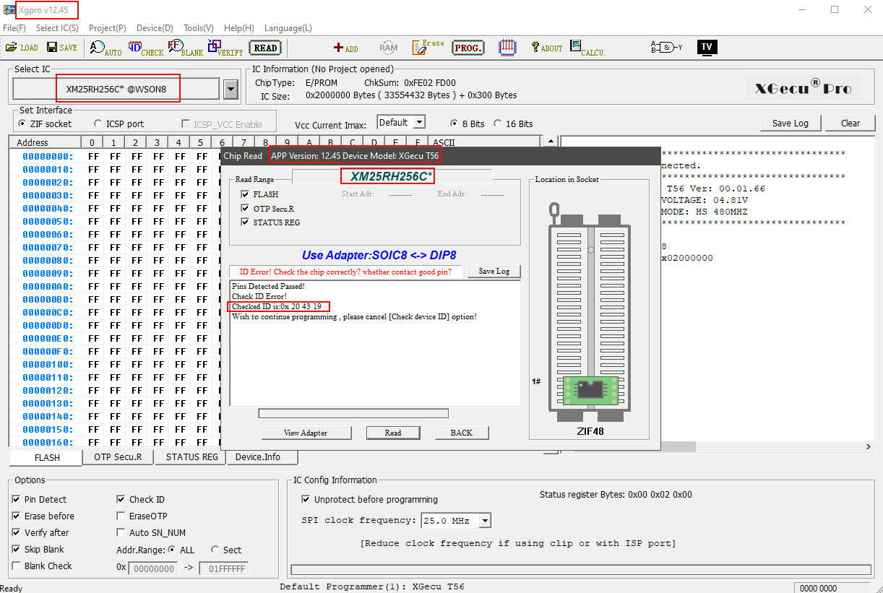Click the TV toolbar icon
Viewport: 883px width, 593px height.
[707, 48]
